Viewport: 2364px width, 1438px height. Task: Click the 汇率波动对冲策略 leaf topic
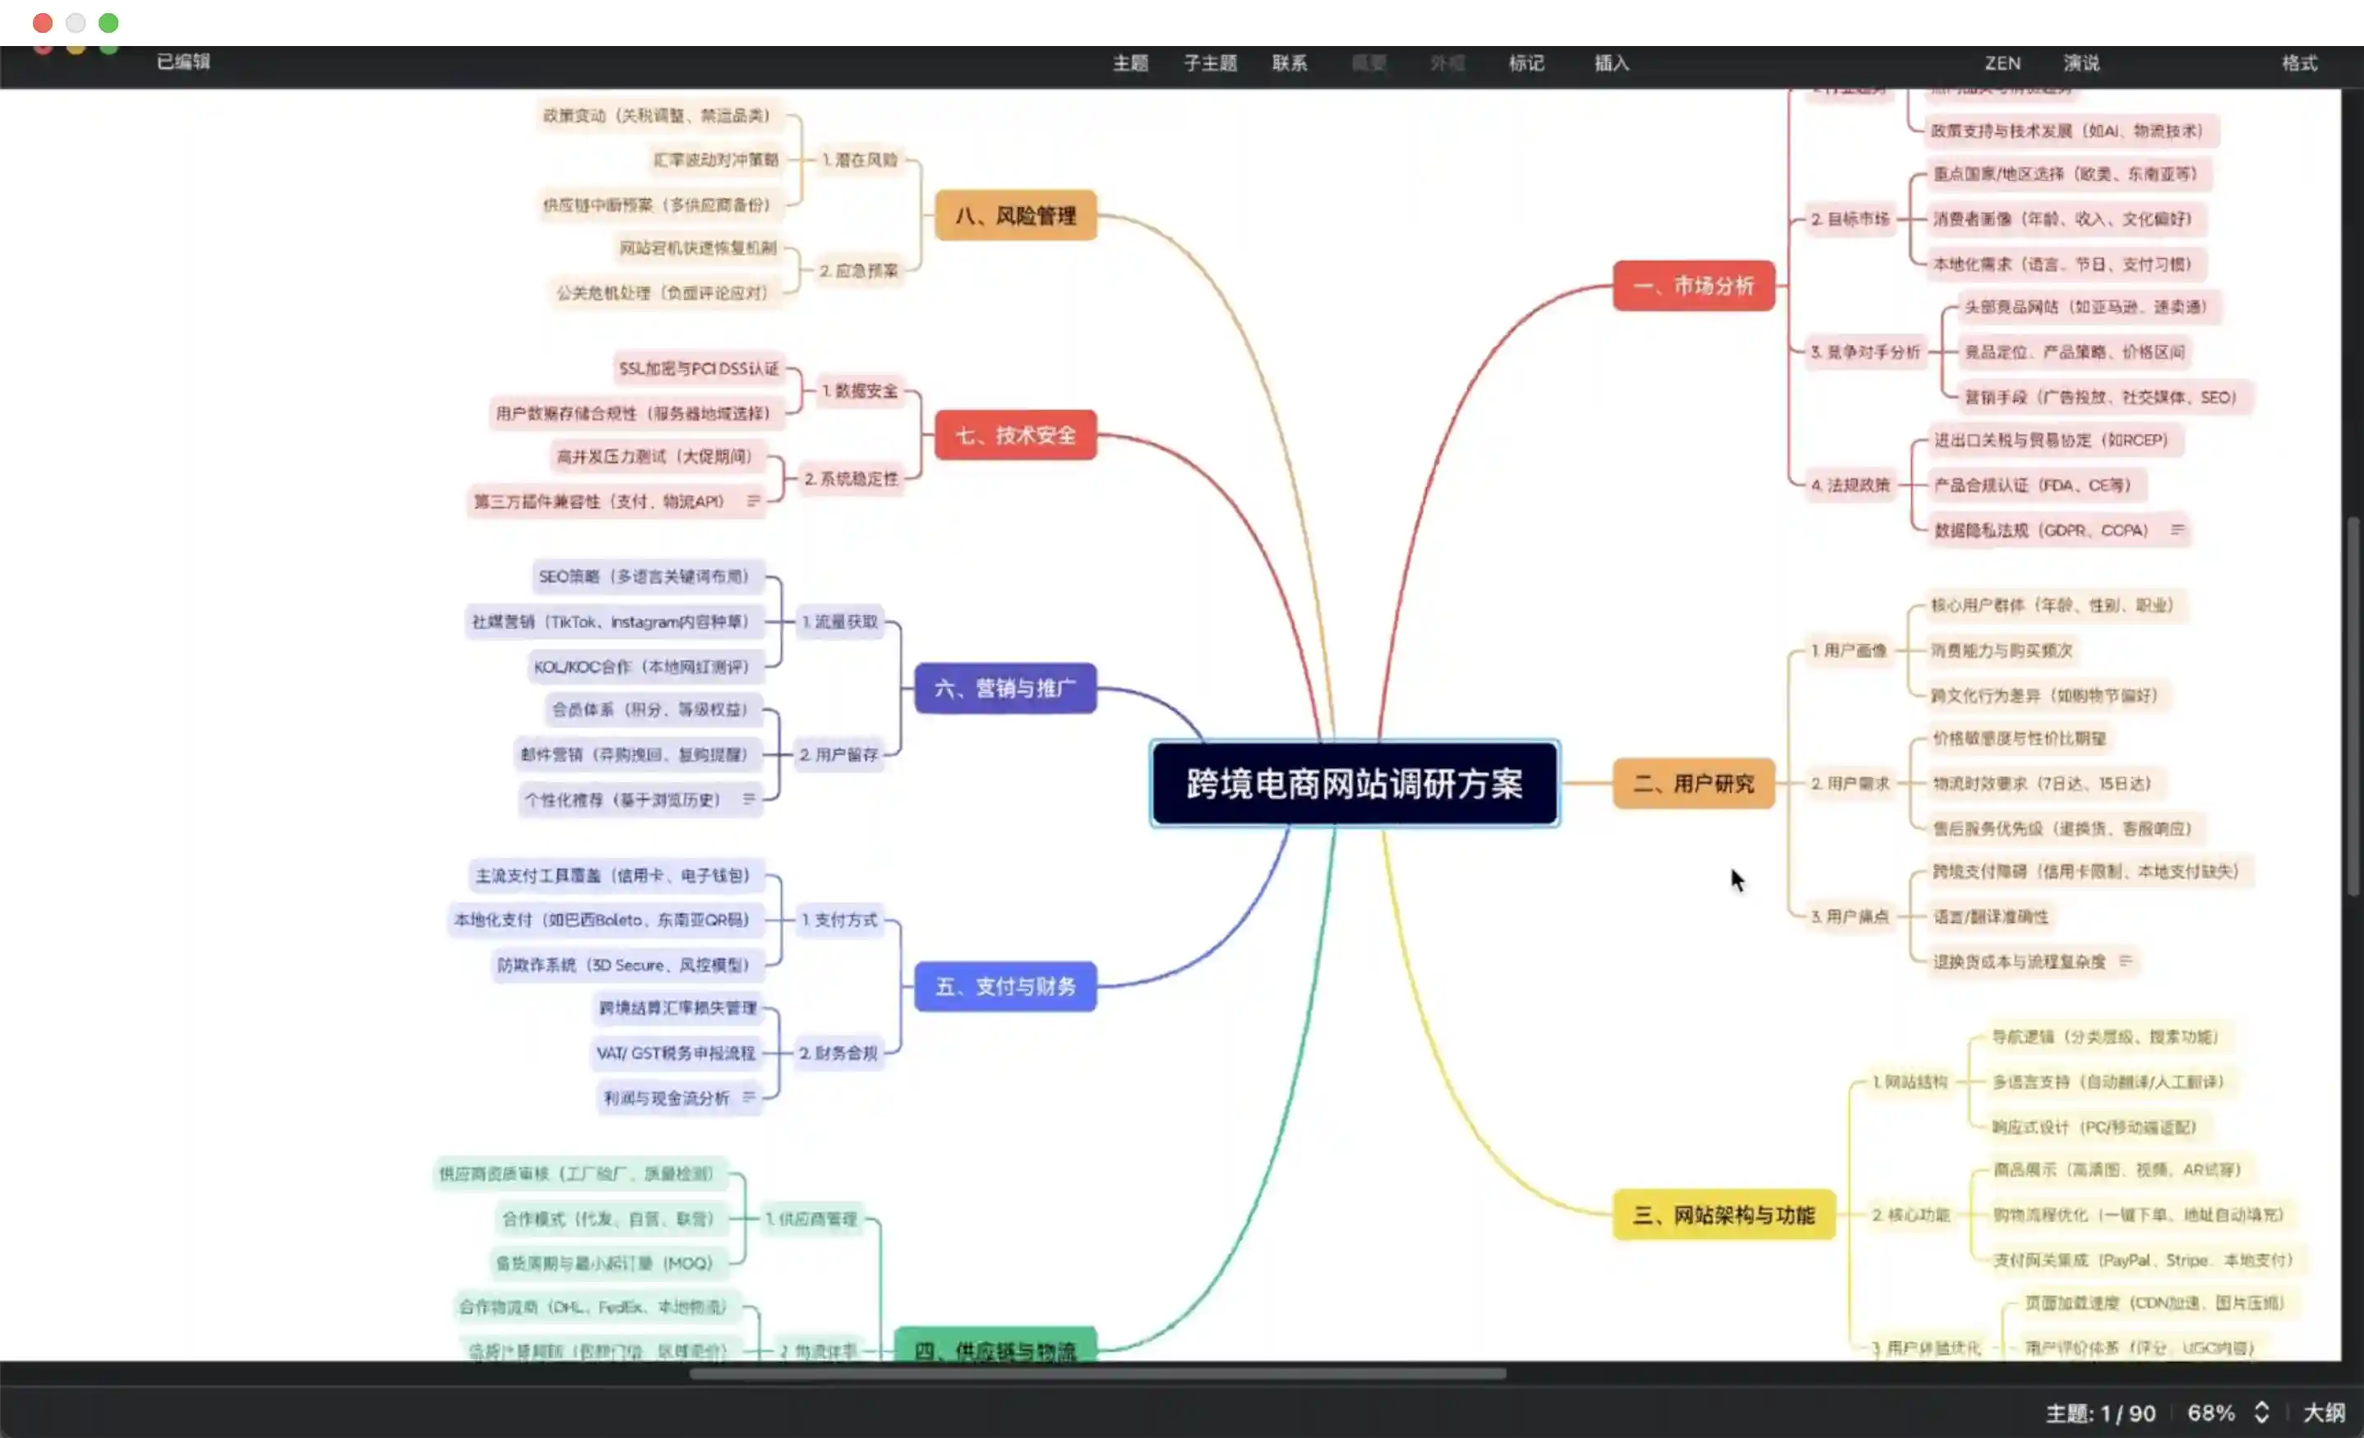pyautogui.click(x=716, y=159)
